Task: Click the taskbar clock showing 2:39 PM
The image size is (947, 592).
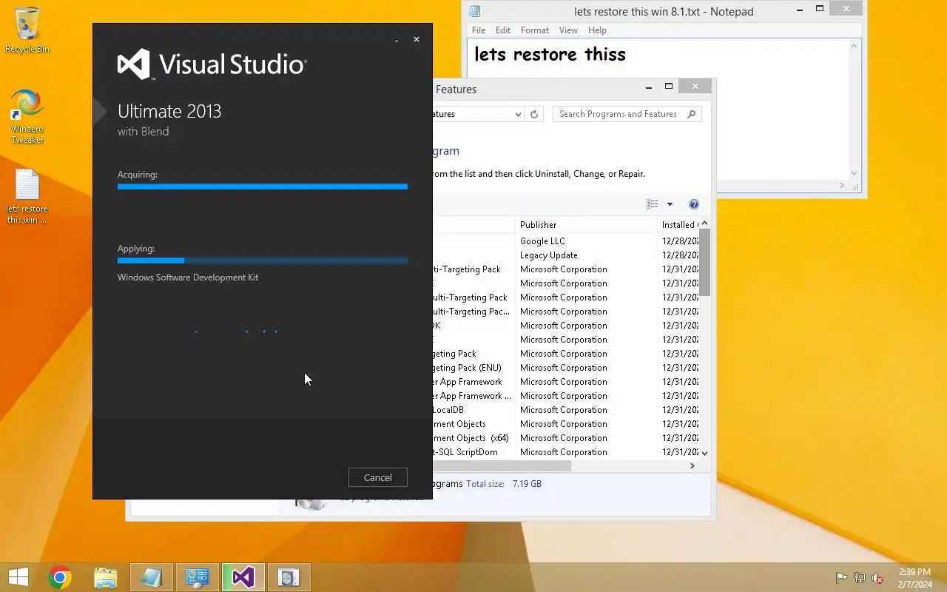Action: tap(914, 578)
